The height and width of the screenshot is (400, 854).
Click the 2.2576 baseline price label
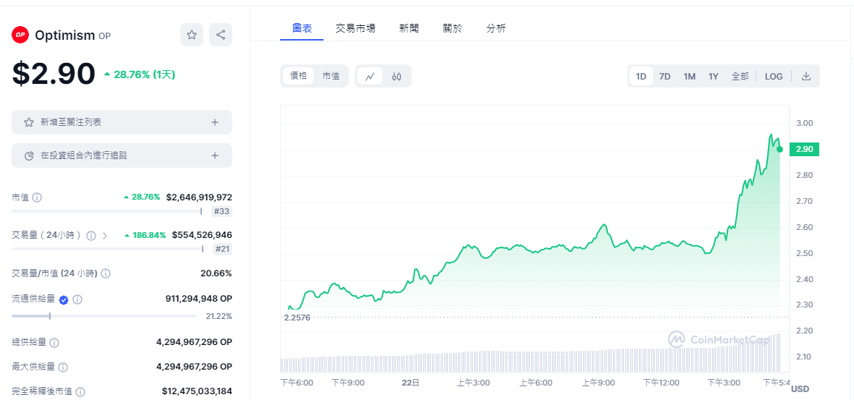pos(297,318)
